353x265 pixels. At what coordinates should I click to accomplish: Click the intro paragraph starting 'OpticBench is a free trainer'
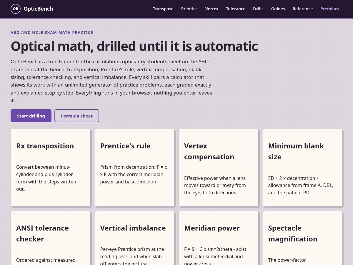point(111,81)
